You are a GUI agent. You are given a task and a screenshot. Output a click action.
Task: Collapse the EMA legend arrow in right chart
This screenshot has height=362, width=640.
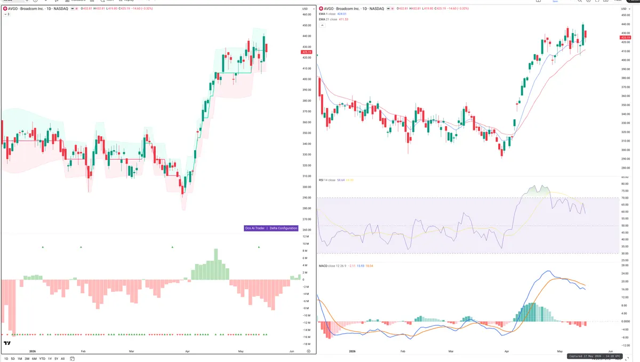[x=323, y=25]
